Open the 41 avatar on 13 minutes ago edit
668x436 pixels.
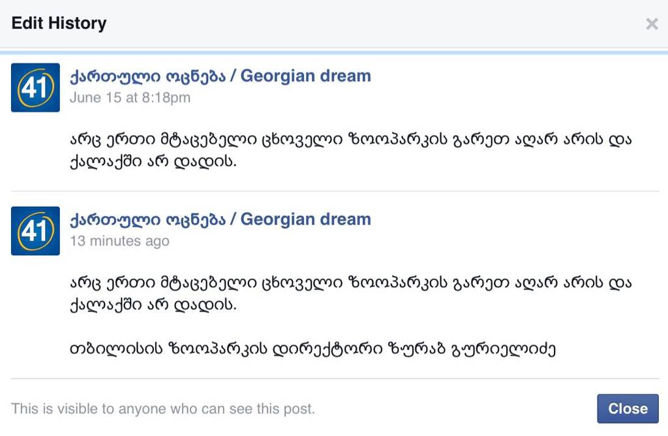point(35,231)
